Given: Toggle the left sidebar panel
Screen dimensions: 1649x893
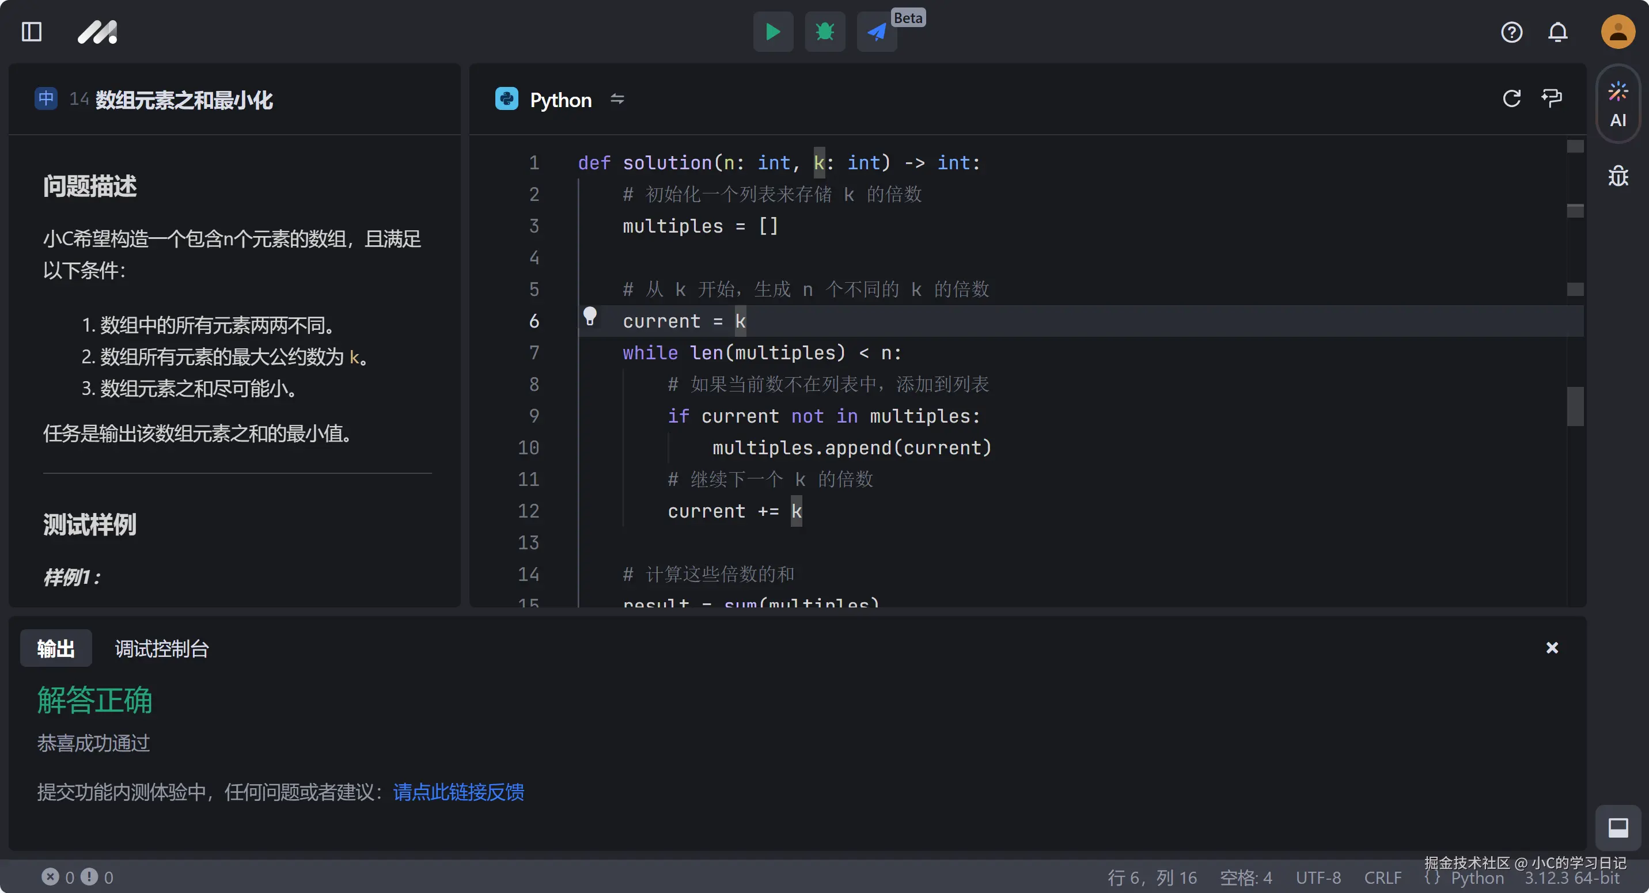Looking at the screenshot, I should [x=31, y=32].
